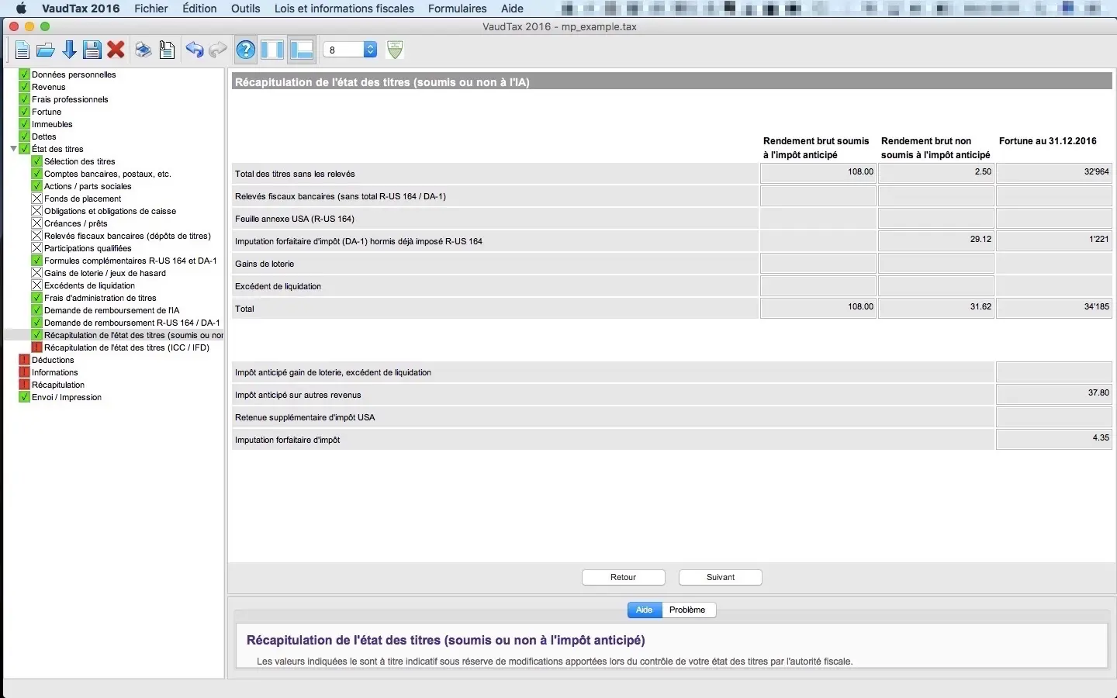
Task: Click the VaudTax 2016 application menu
Action: [81, 9]
